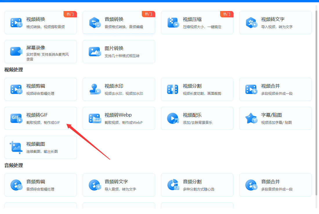Viewport: 319px width, 214px height.
Task: Open the 视频合并 merge icon
Action: (251, 89)
